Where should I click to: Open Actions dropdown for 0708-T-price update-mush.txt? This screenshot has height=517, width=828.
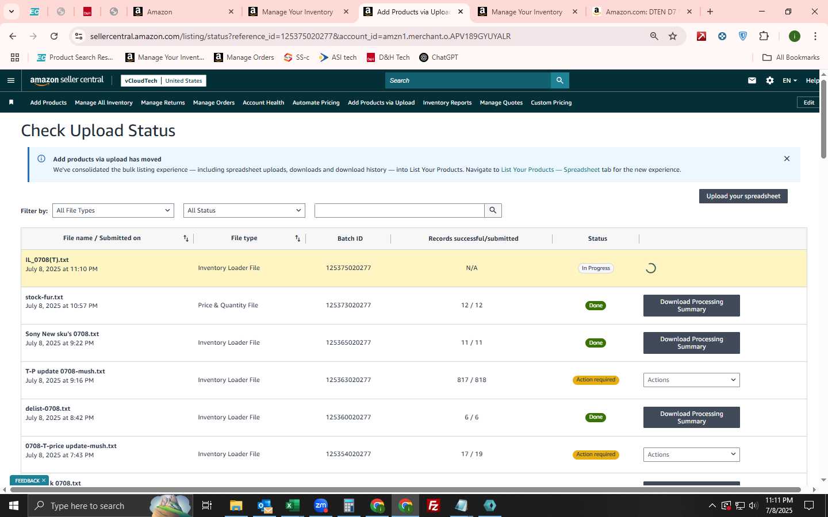click(691, 454)
